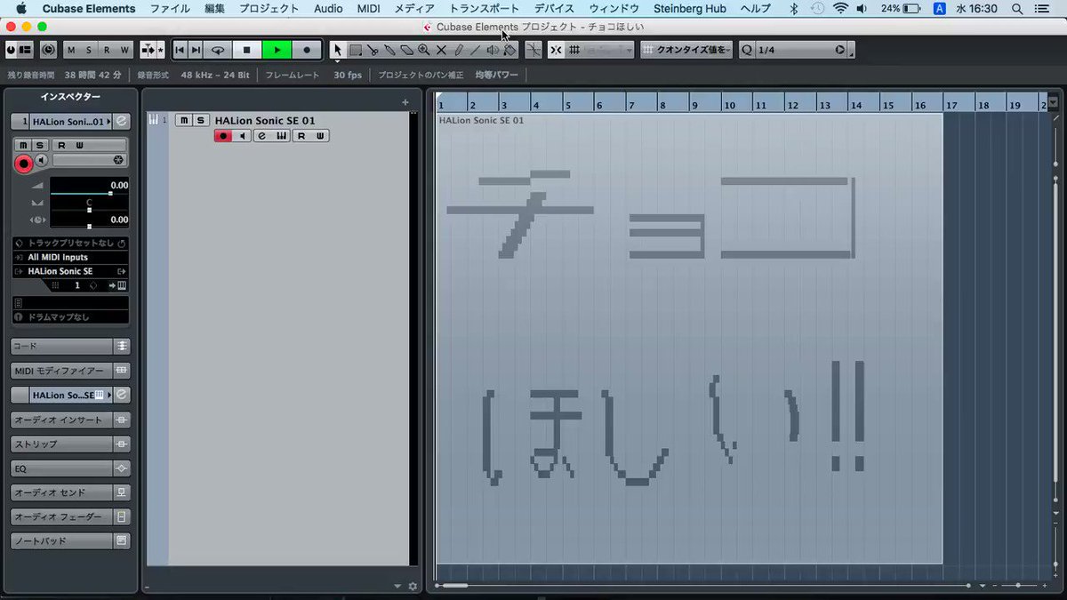Click Add Track plus icon

[405, 102]
